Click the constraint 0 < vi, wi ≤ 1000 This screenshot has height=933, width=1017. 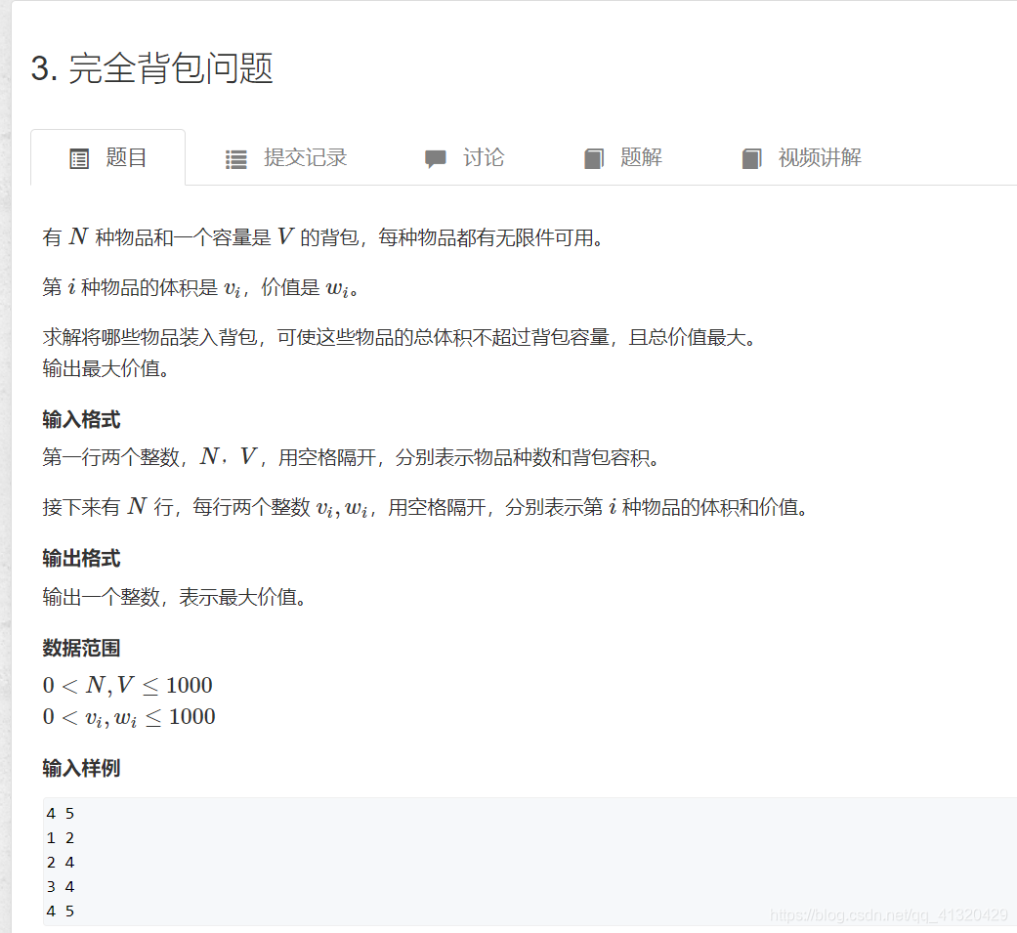(x=129, y=717)
